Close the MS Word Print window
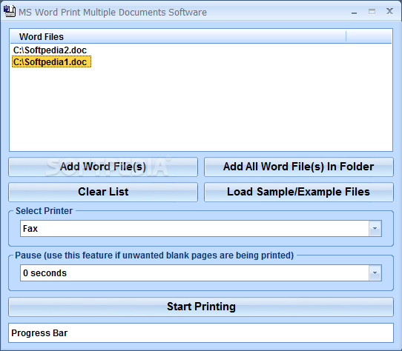402x351 pixels. click(389, 11)
